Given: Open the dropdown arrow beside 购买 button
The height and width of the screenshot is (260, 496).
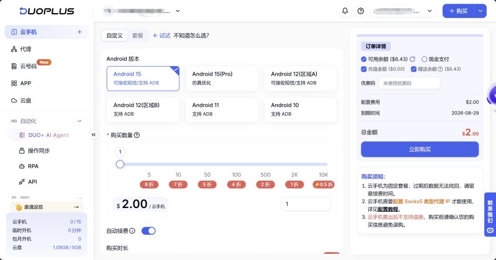Looking at the screenshot, I should coord(480,11).
